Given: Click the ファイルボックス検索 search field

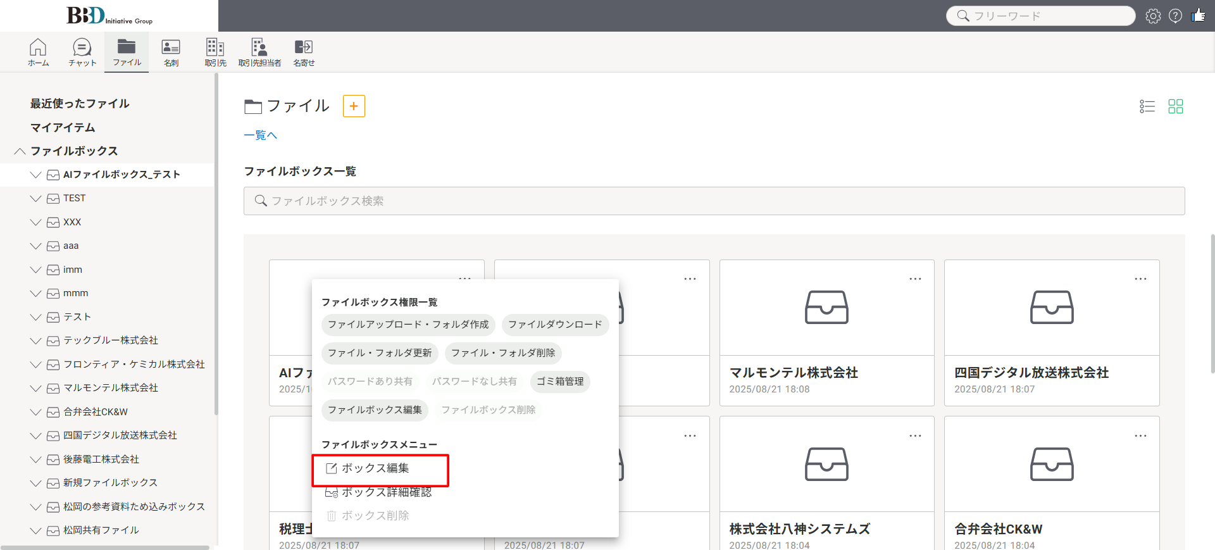Looking at the screenshot, I should point(714,201).
